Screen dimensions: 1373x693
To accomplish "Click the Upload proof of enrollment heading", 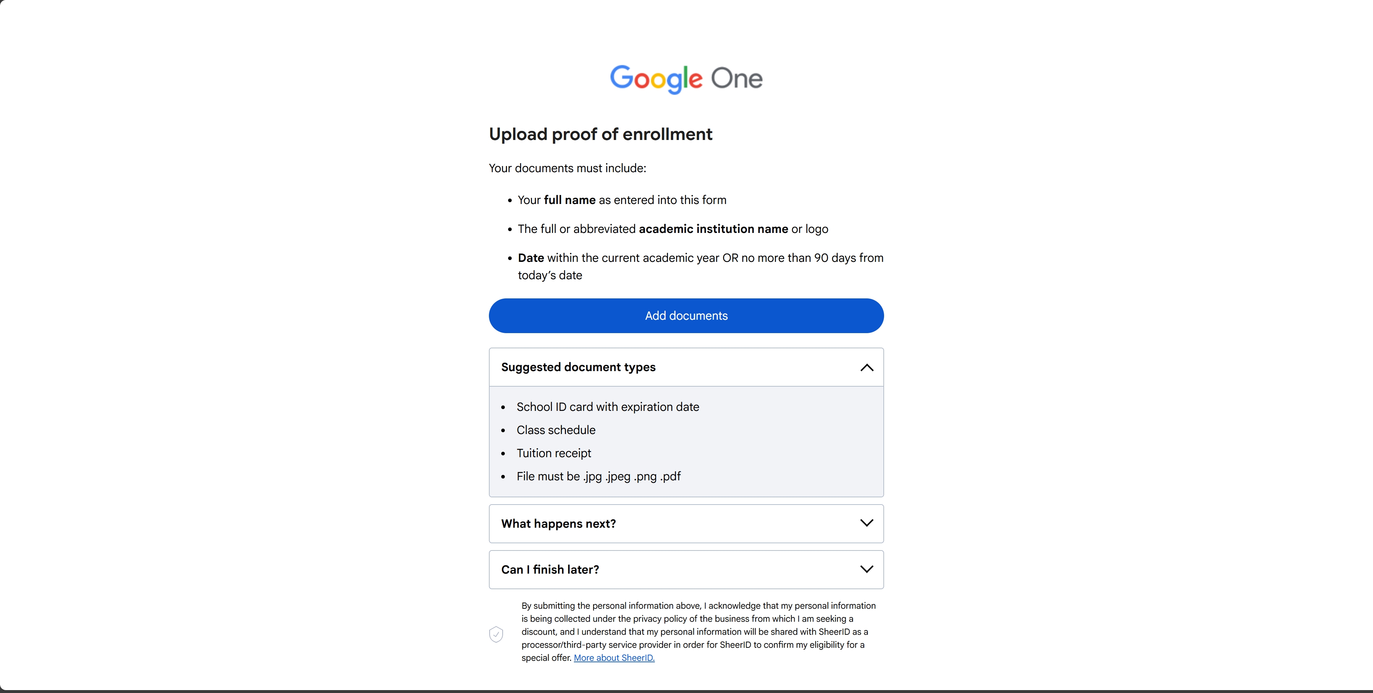I will 600,134.
